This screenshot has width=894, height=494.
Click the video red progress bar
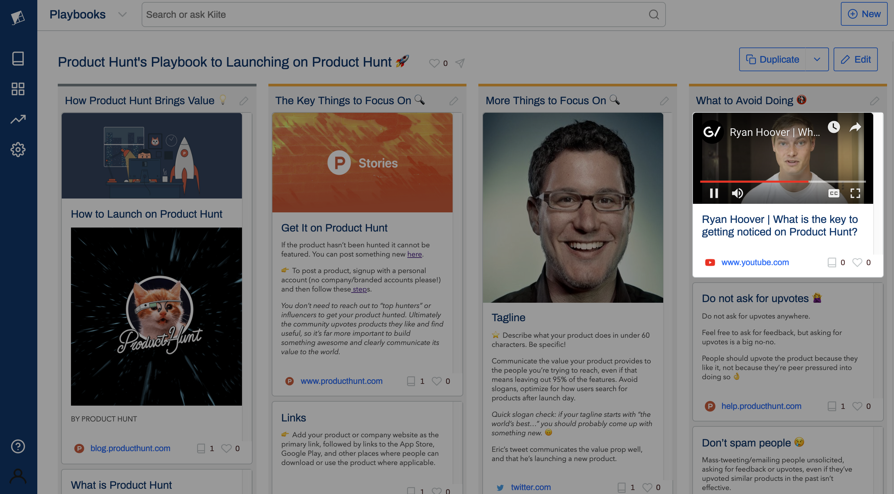(754, 181)
